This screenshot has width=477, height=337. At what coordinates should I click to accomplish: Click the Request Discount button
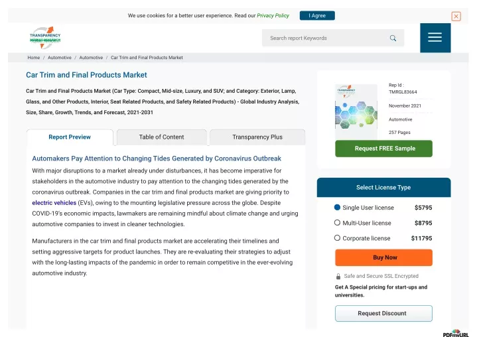[383, 313]
